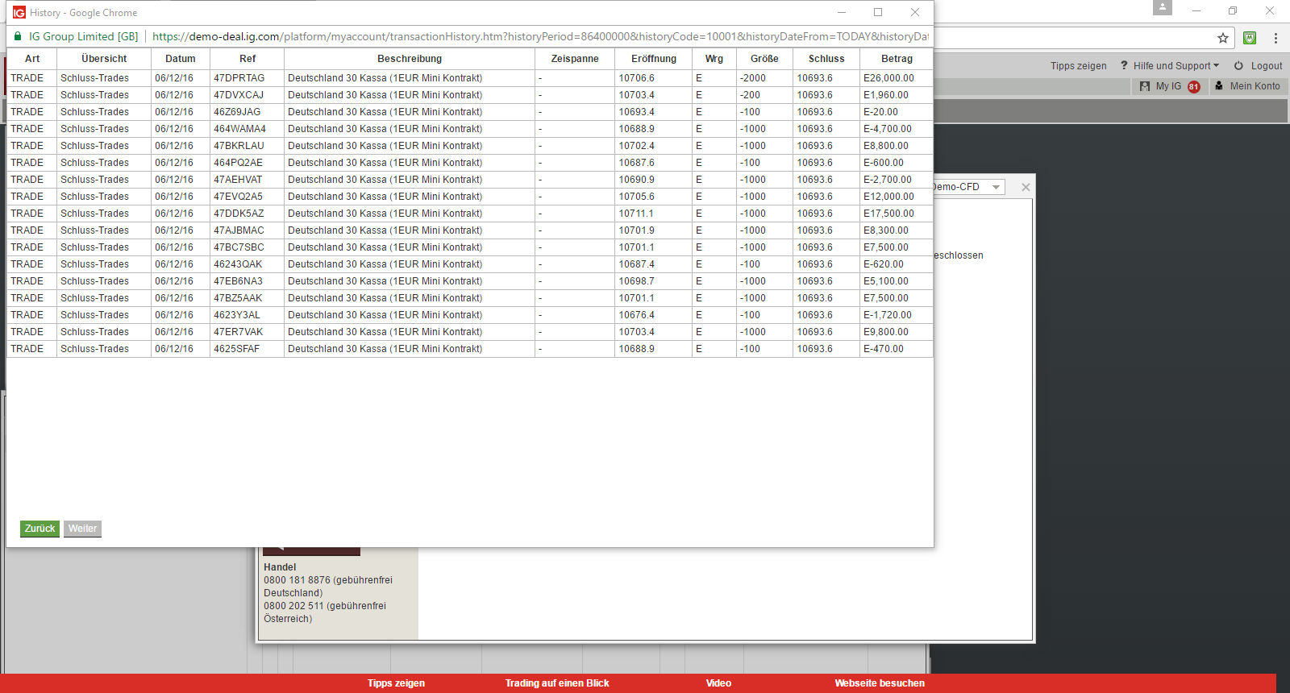Image resolution: width=1290 pixels, height=693 pixels.
Task: Select reference 47AJBMAC
Action: coord(239,230)
